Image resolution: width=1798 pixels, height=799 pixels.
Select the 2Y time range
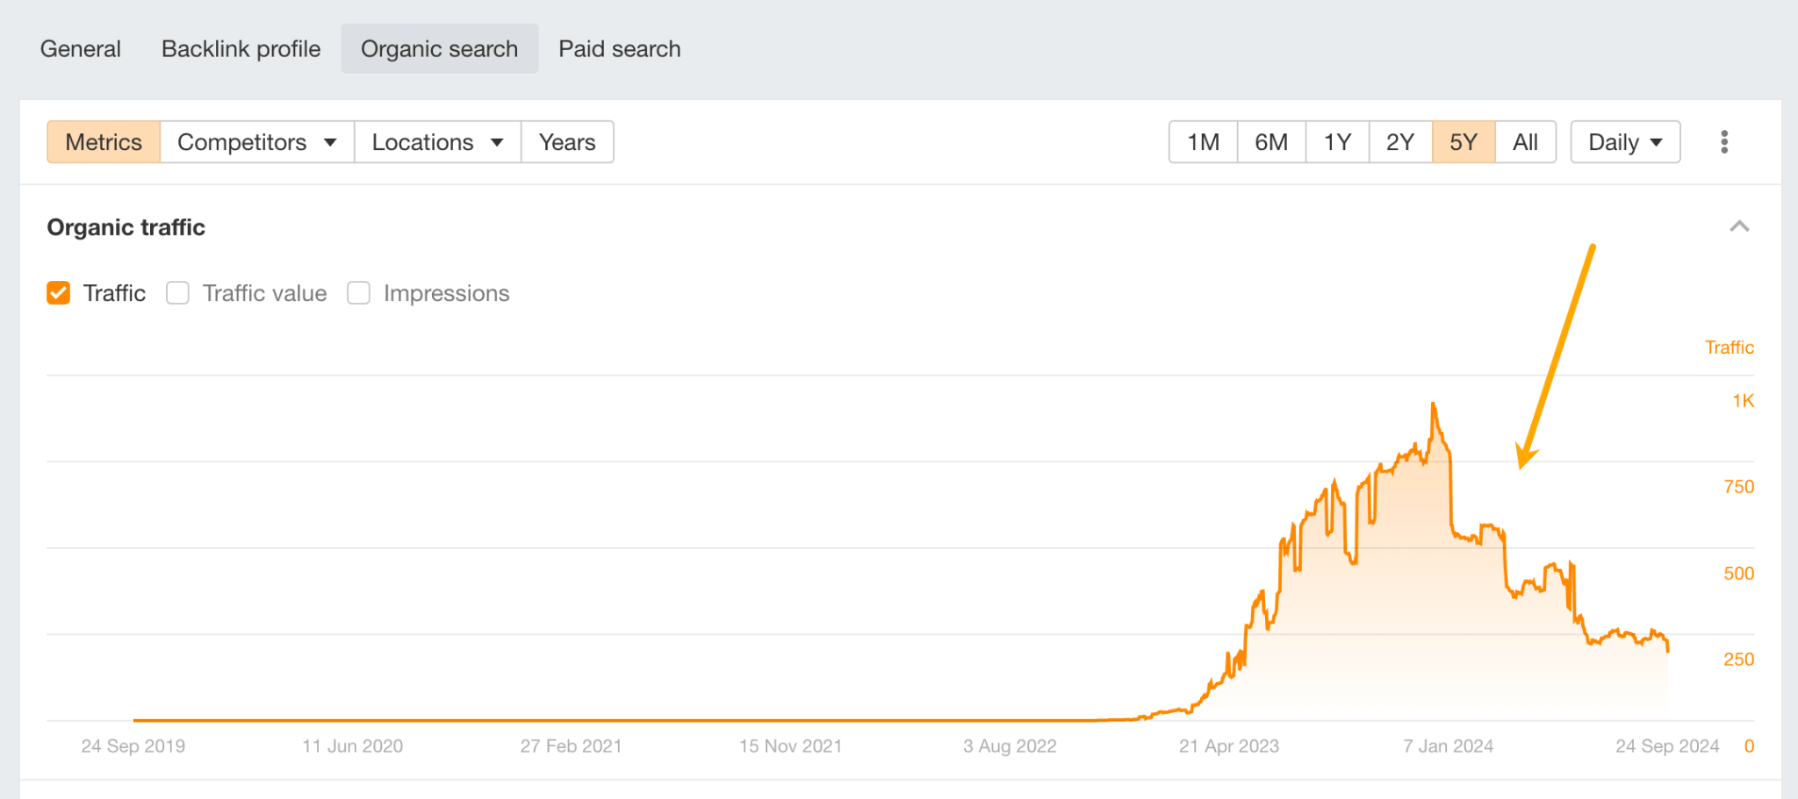[1399, 141]
